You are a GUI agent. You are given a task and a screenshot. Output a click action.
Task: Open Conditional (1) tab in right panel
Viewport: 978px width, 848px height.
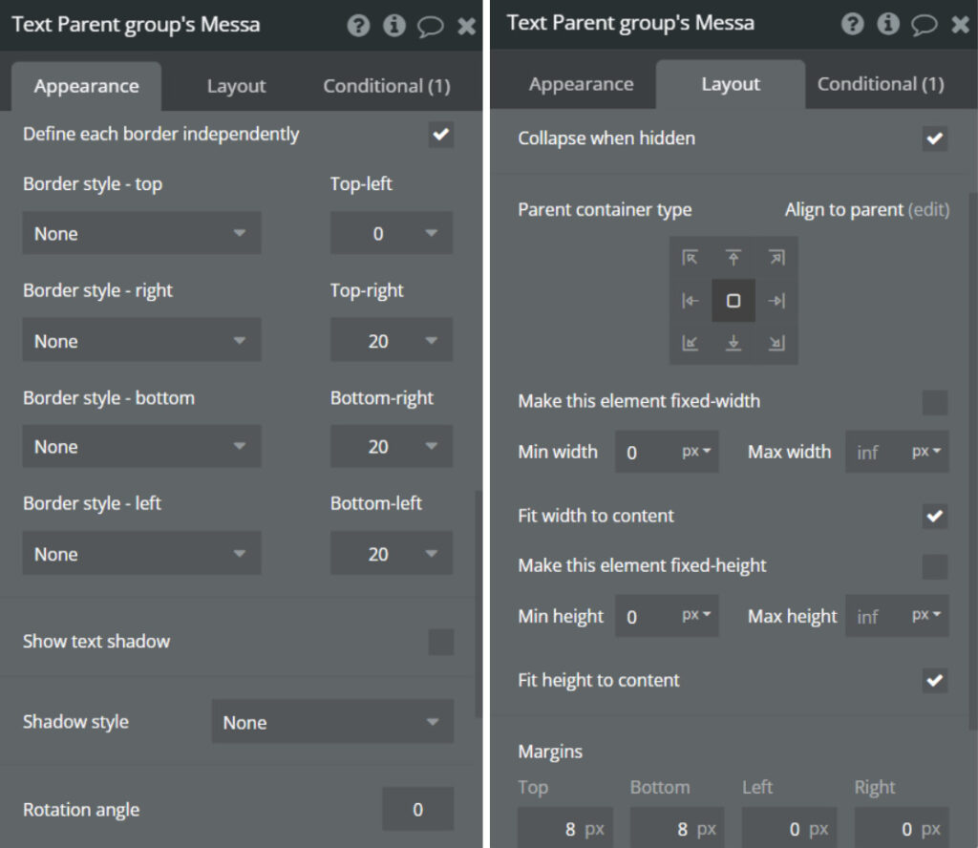(x=881, y=84)
